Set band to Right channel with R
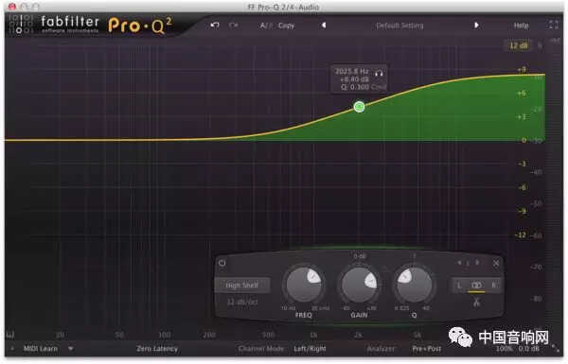This screenshot has width=568, height=364. (493, 286)
